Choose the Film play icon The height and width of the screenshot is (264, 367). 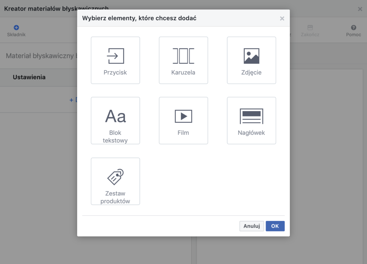coord(183,116)
